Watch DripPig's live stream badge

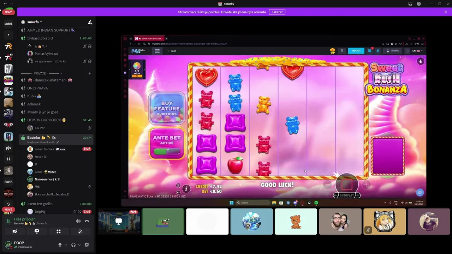tap(87, 212)
